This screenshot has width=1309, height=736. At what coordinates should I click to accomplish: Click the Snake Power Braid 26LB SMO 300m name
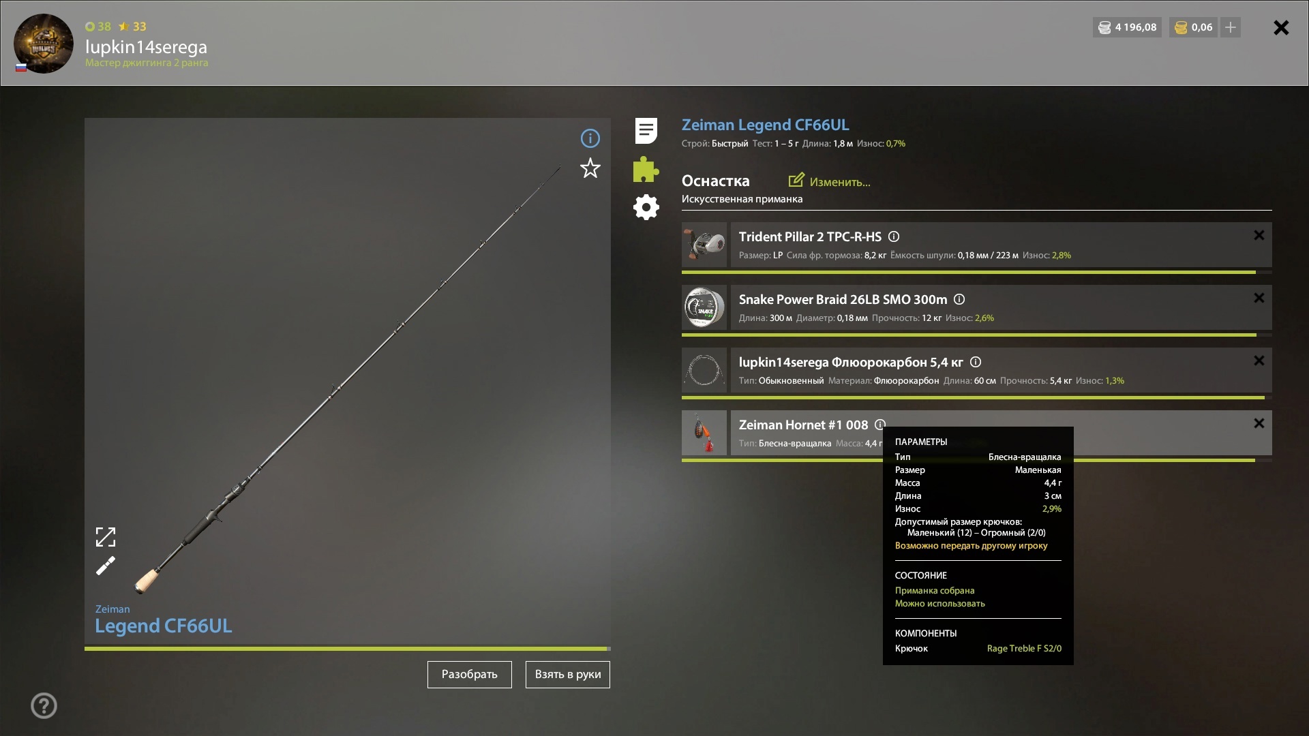click(843, 299)
